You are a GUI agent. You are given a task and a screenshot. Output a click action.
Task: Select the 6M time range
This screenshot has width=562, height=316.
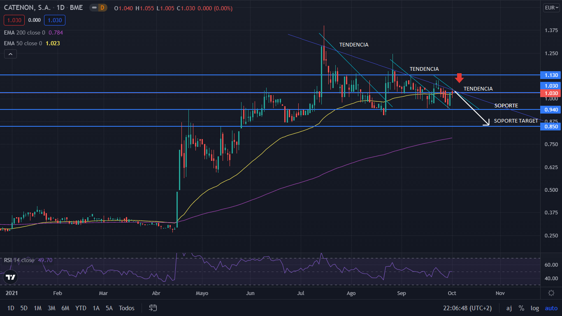click(65, 308)
